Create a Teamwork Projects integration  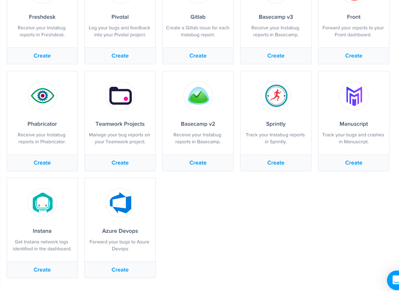point(120,163)
